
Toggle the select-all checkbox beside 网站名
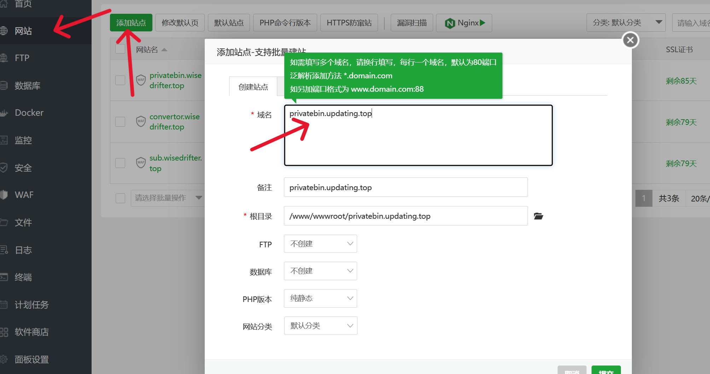point(120,49)
